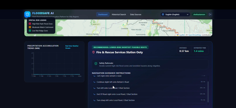This screenshot has height=108, width=236.
Task: Click arrow icon beside Turn left onto Local Road
Action: (x=94, y=88)
